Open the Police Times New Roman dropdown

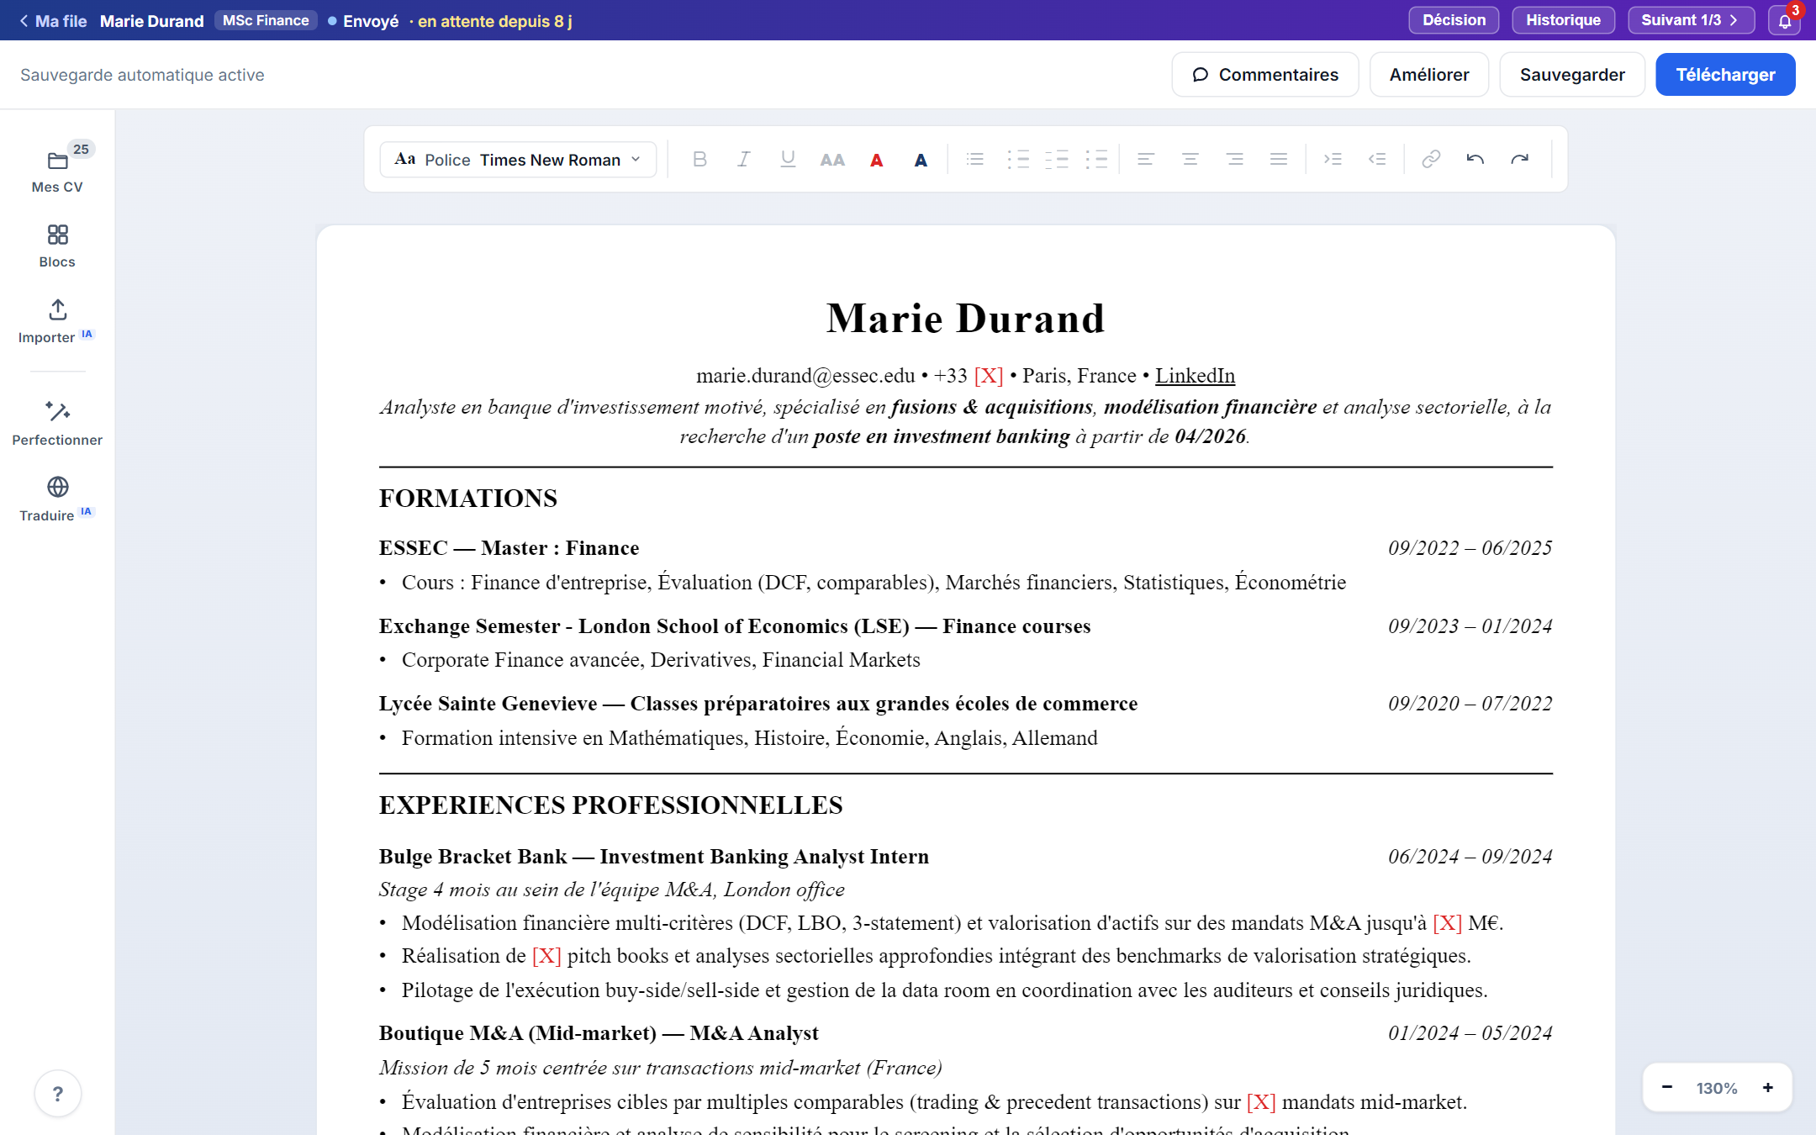(518, 160)
